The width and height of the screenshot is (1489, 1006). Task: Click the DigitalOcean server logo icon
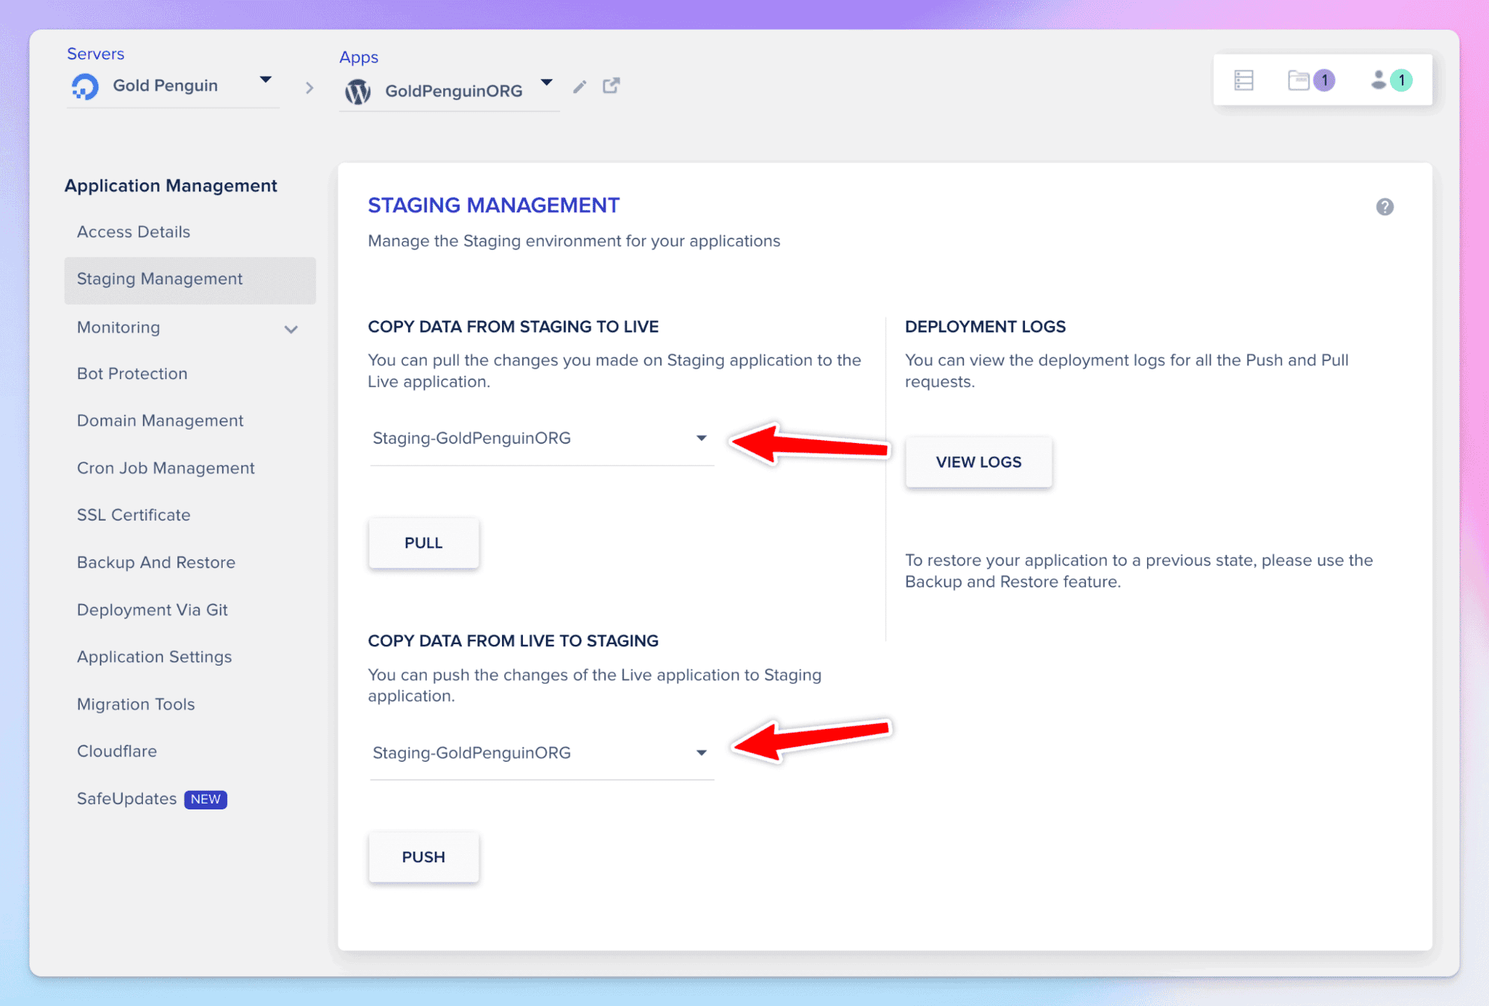86,86
